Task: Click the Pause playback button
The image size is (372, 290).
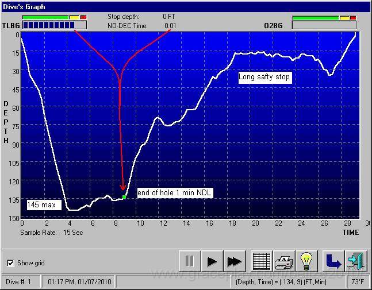Action: point(189,262)
